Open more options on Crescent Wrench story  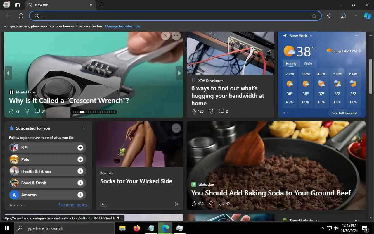point(176,36)
